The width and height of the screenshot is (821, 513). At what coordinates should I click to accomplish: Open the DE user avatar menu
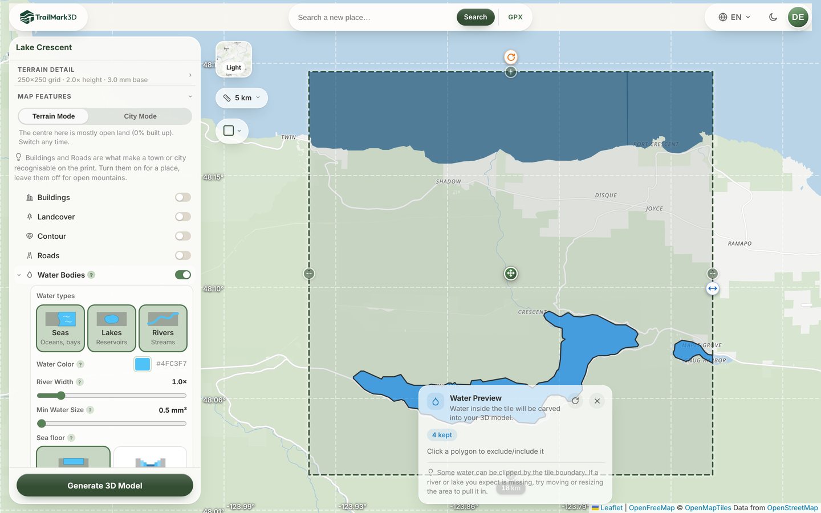click(798, 17)
